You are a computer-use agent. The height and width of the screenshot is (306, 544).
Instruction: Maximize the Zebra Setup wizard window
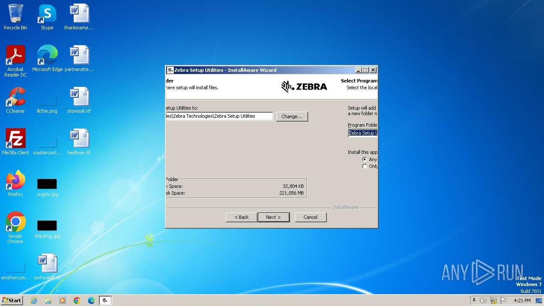(x=365, y=70)
